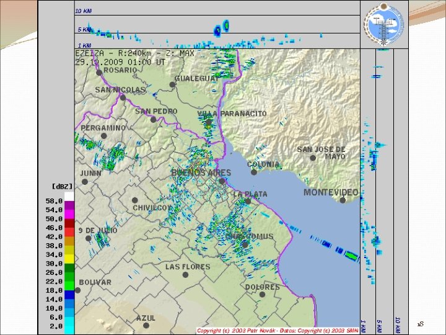The image size is (446, 335).
Task: Click the 34.0 legend value
Action: point(54,255)
